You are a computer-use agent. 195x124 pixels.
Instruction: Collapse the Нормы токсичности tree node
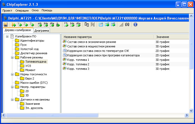click(x=12, y=74)
